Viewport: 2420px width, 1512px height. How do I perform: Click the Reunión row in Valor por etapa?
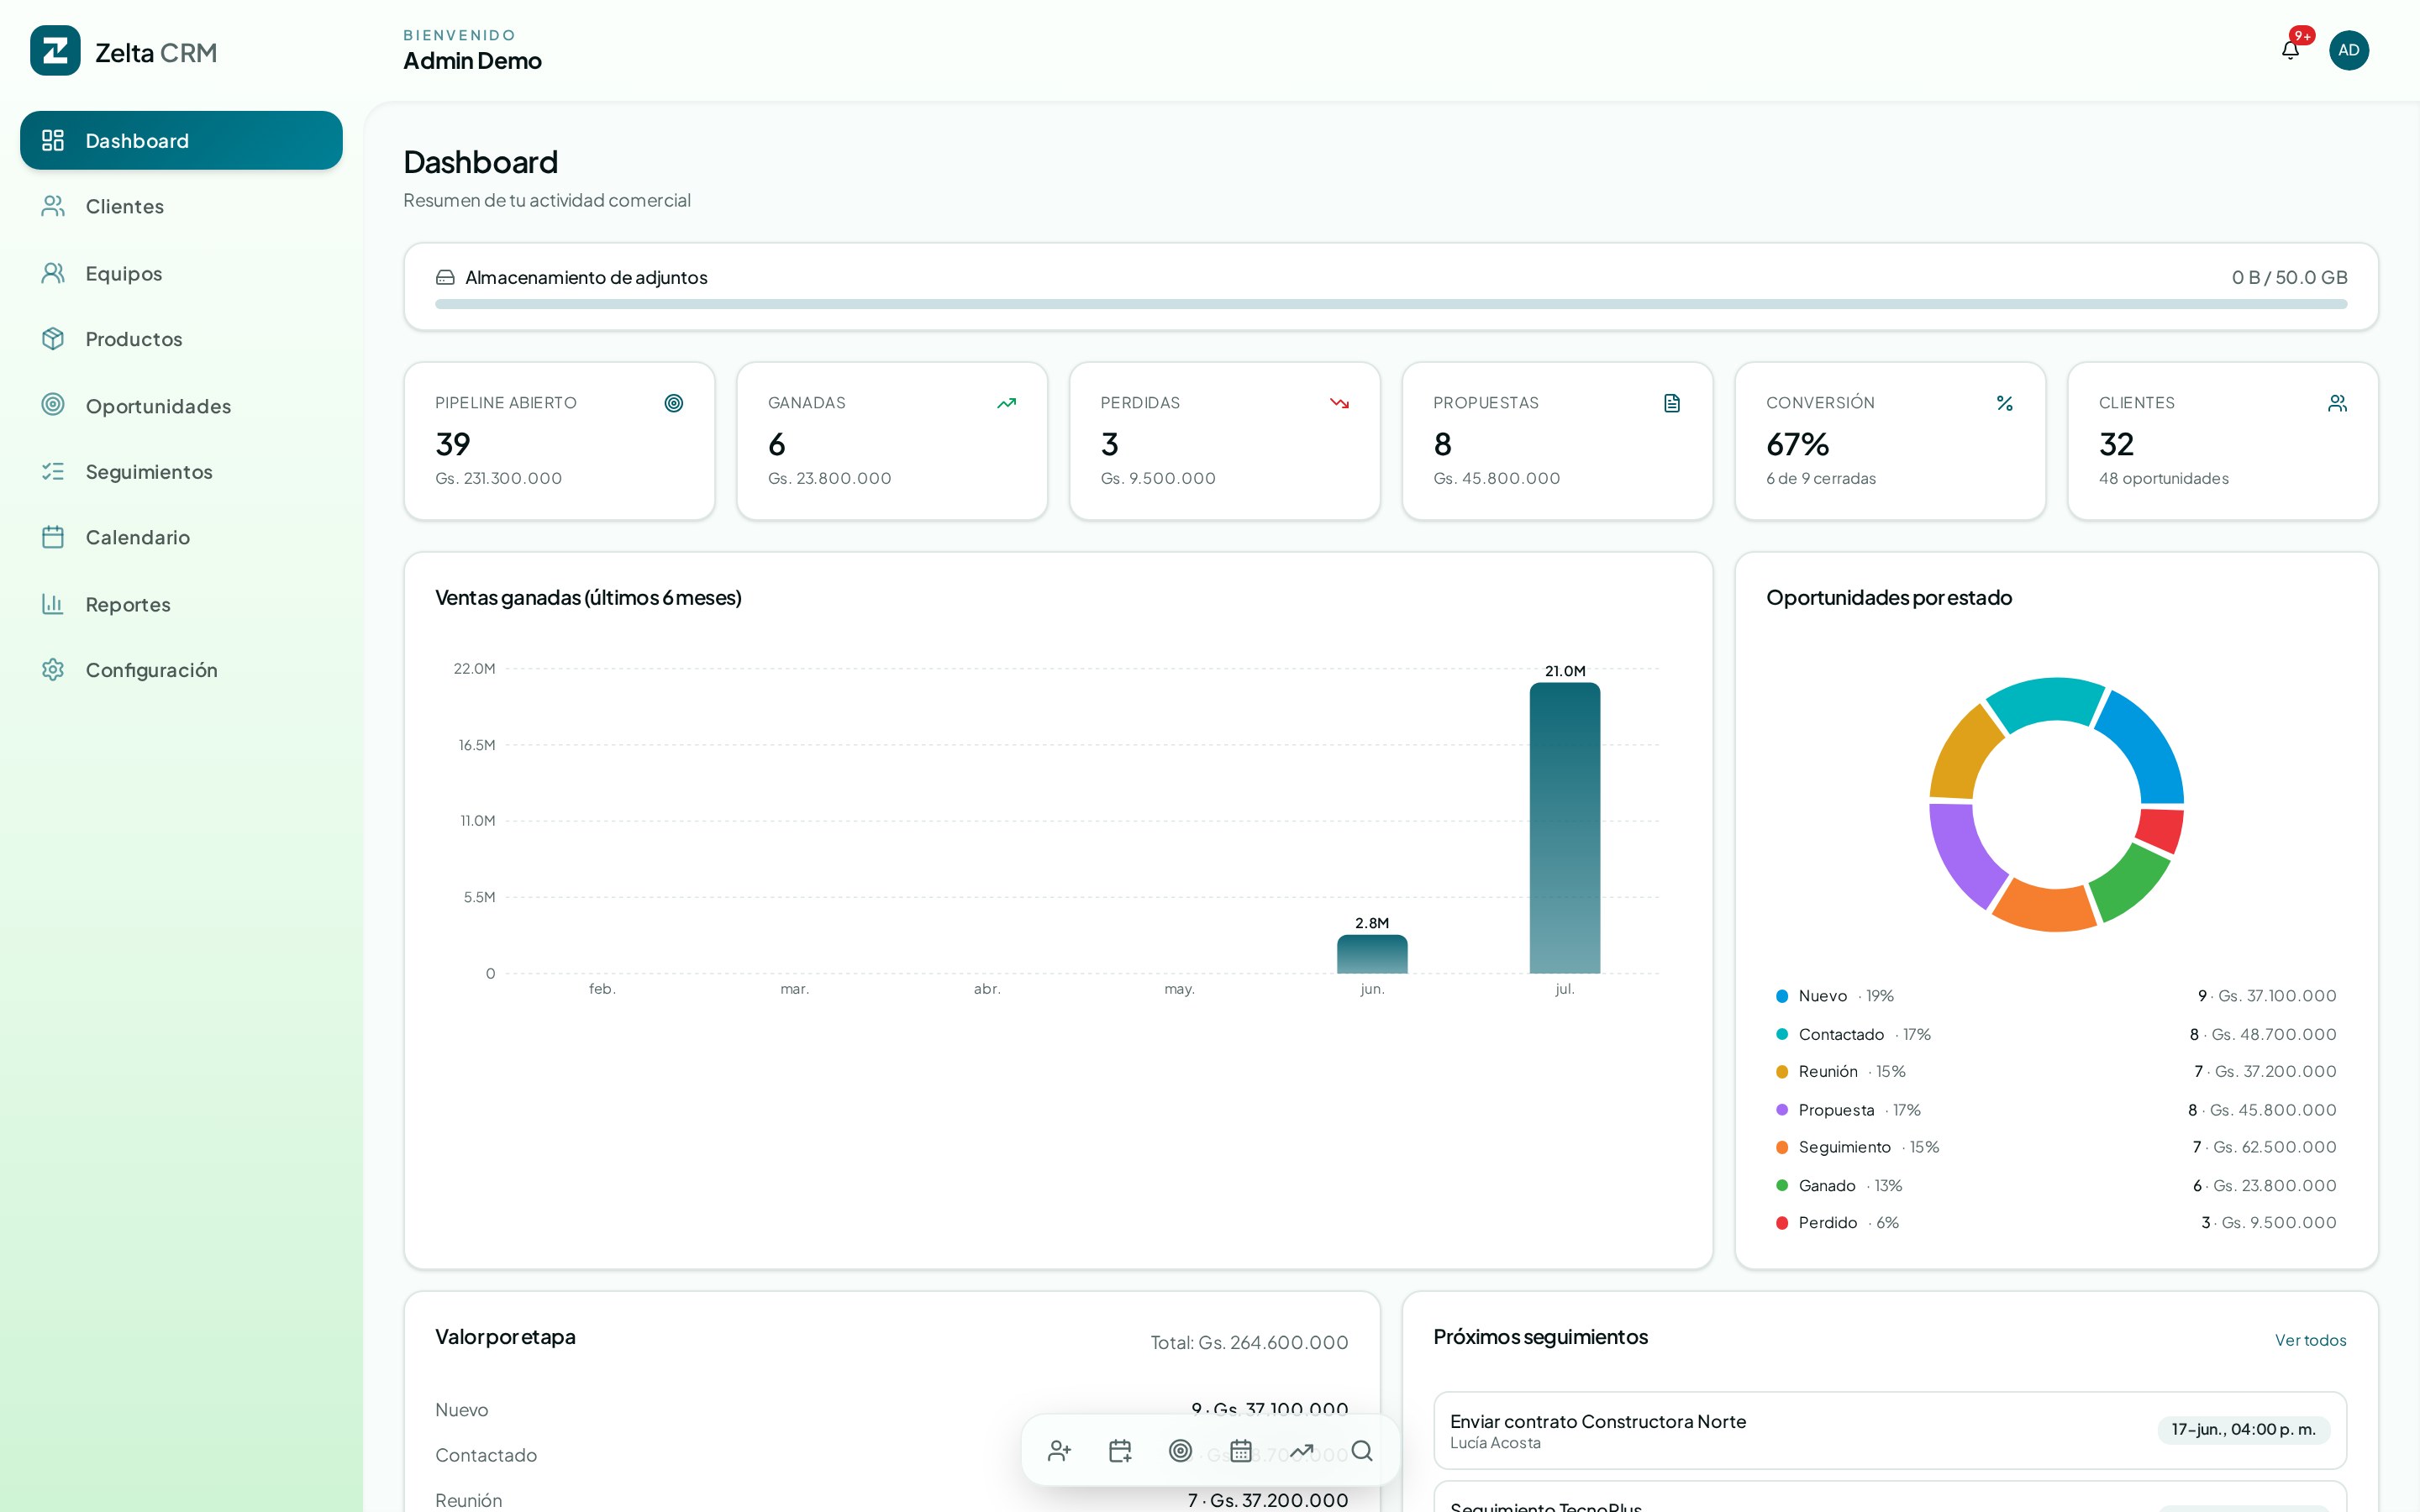pos(891,1500)
